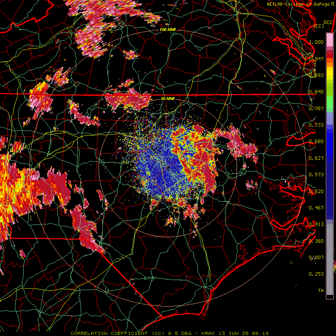The height and width of the screenshot is (336, 336).
Task: Click the TH threshold label
Action: 321,291
